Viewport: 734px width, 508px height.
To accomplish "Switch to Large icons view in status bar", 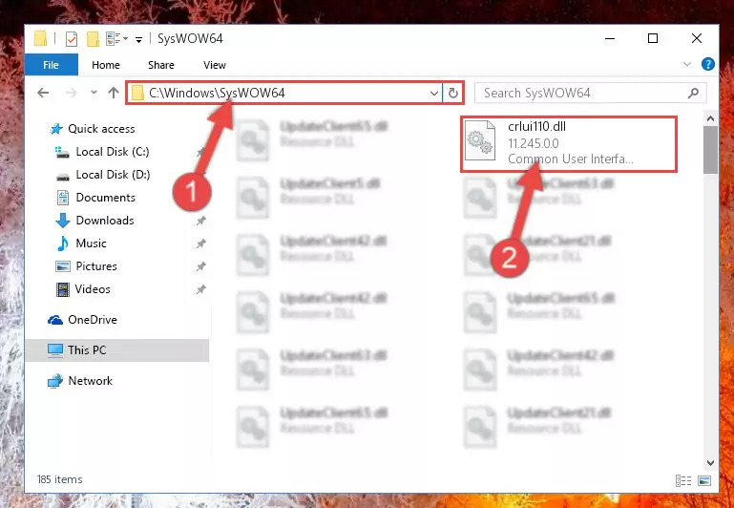I will [x=704, y=480].
